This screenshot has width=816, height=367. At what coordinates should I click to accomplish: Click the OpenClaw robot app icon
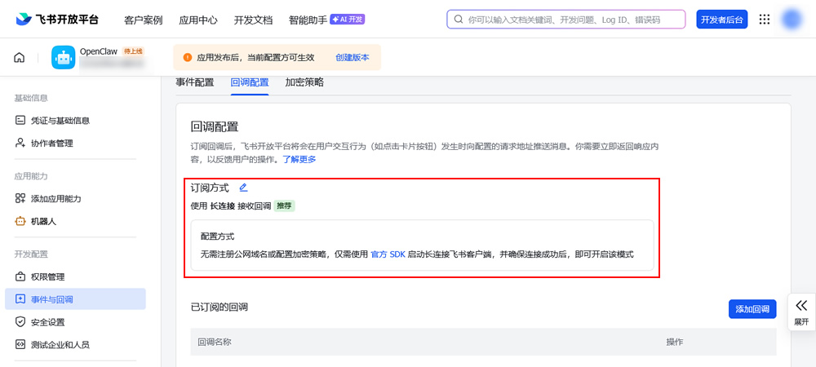point(63,57)
